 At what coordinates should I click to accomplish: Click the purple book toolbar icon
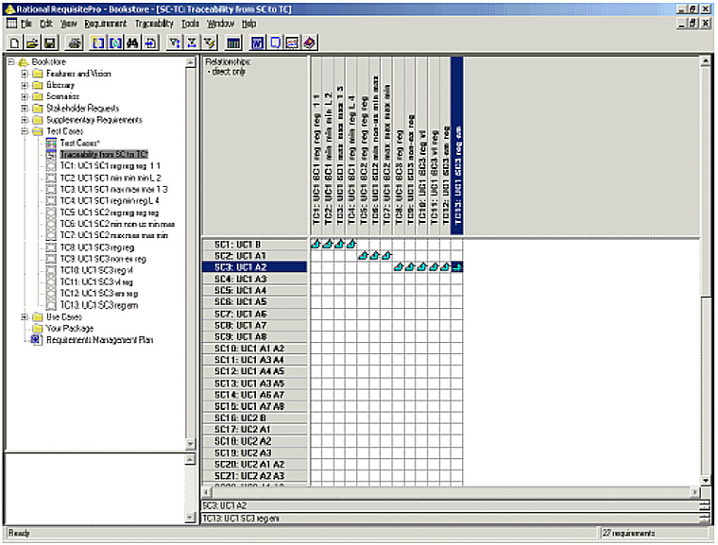310,43
